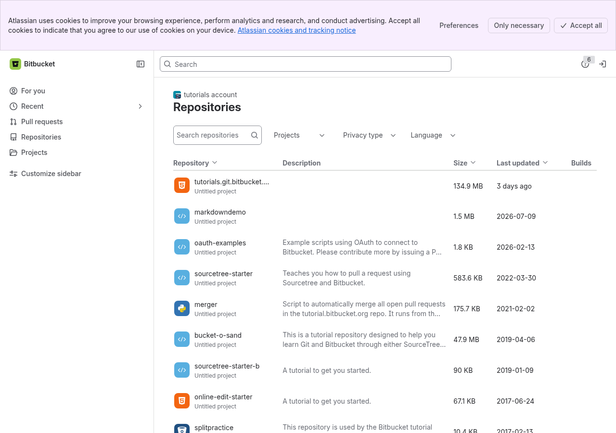
Task: Open the Privacy type filter dropdown
Action: pyautogui.click(x=369, y=135)
